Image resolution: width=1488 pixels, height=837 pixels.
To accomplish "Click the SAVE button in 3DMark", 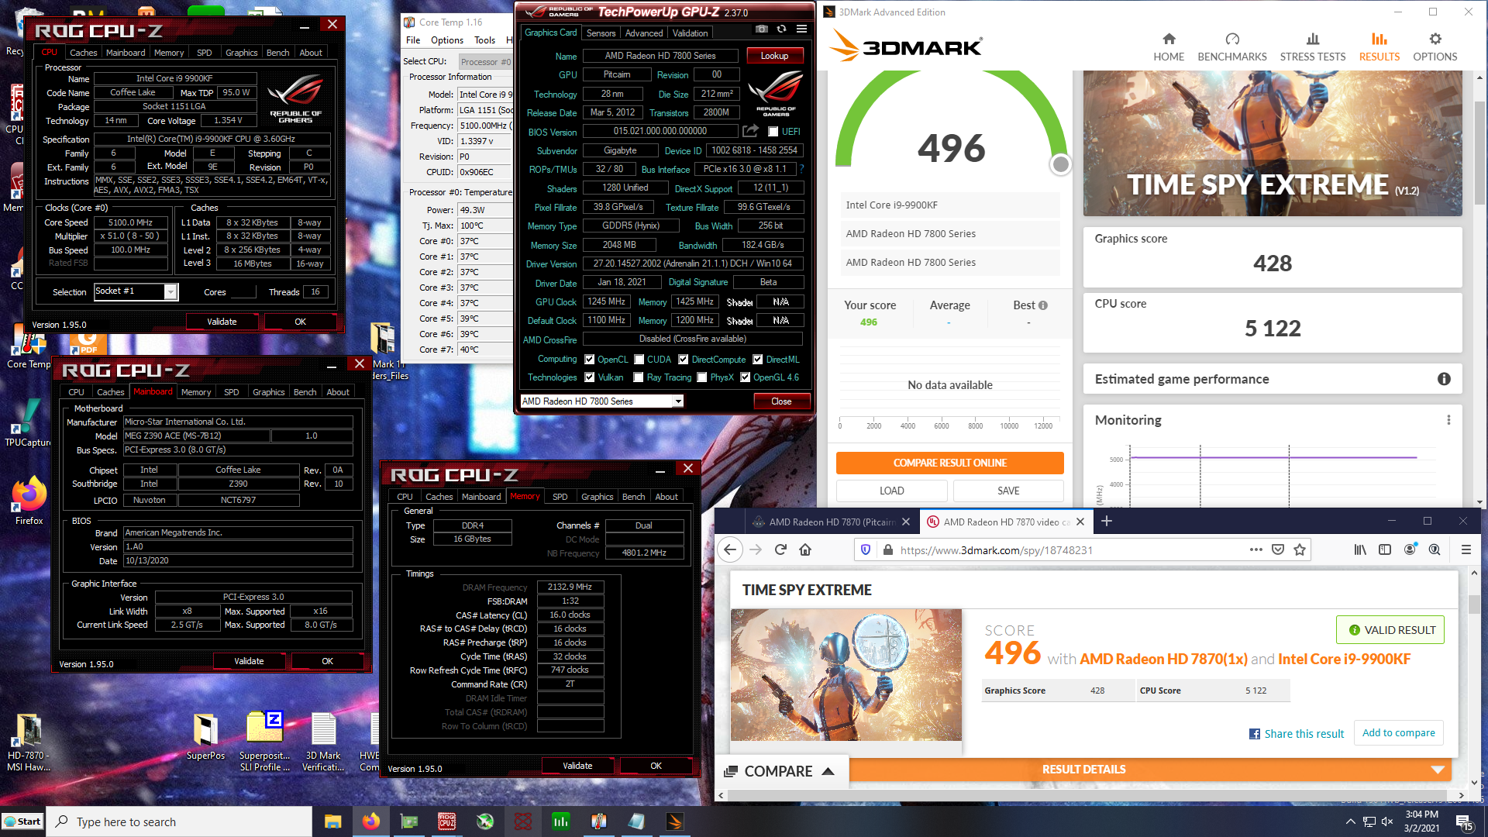I will pos(1008,491).
